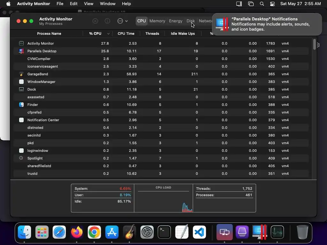
Task: Select the trustd process name
Action: tap(32, 174)
